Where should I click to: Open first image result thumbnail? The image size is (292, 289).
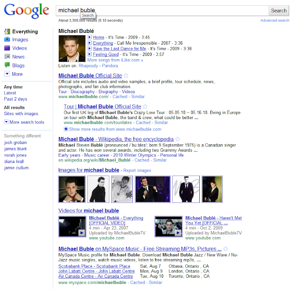[72, 189]
